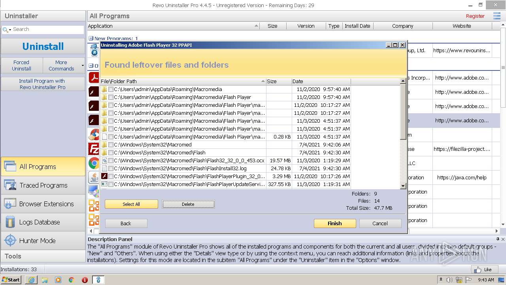
Task: Cancel the uninstall dialog
Action: tap(380, 223)
